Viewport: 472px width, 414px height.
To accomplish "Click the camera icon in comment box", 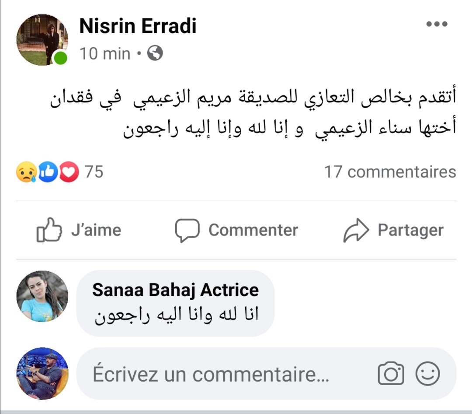I will 391,374.
